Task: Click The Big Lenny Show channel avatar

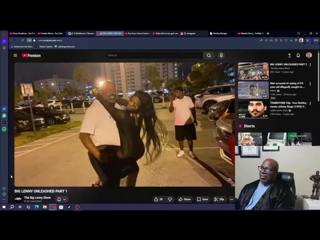Action: click(18, 199)
